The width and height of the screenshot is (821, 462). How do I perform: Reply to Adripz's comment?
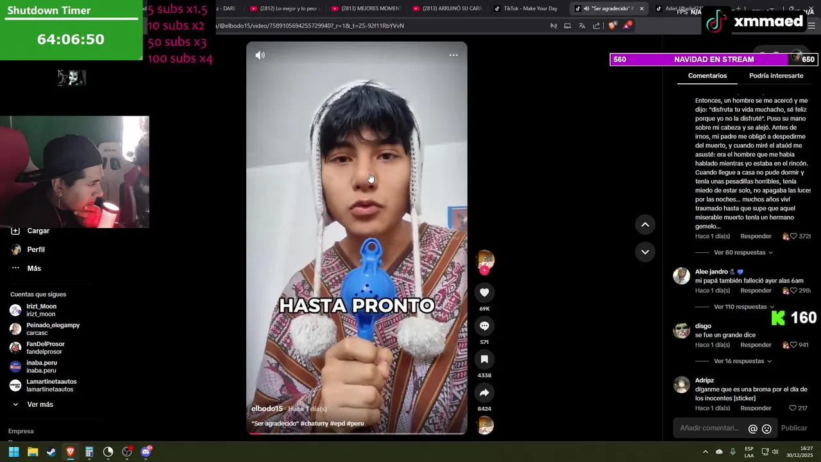(x=756, y=408)
